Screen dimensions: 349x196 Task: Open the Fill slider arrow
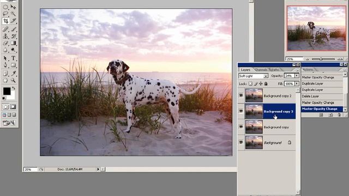click(x=297, y=84)
